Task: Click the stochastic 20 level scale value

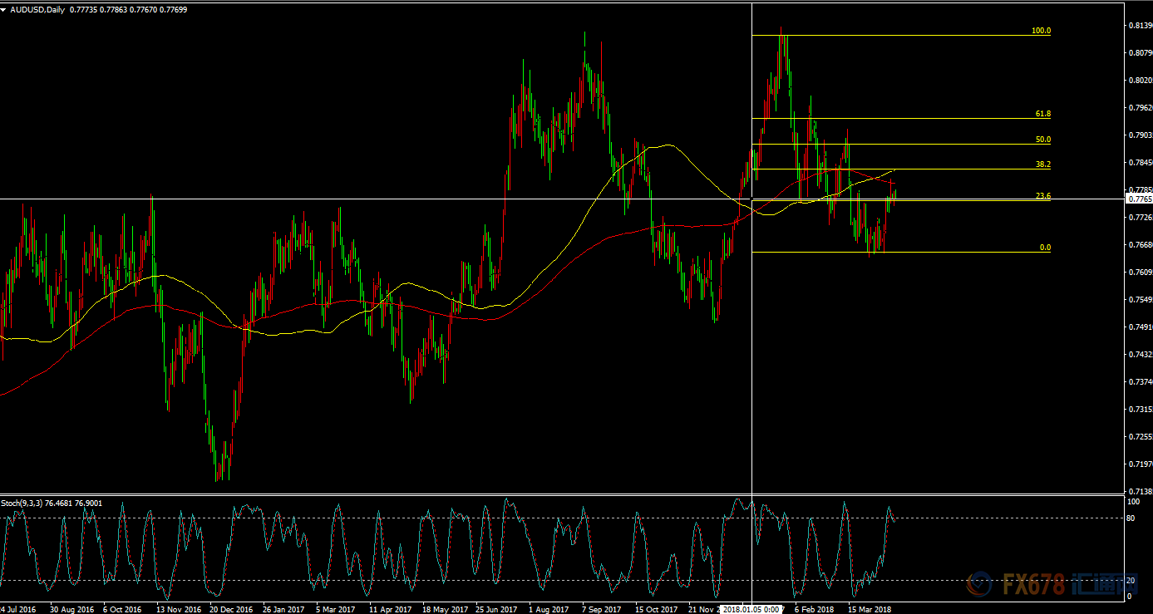Action: coord(1130,579)
